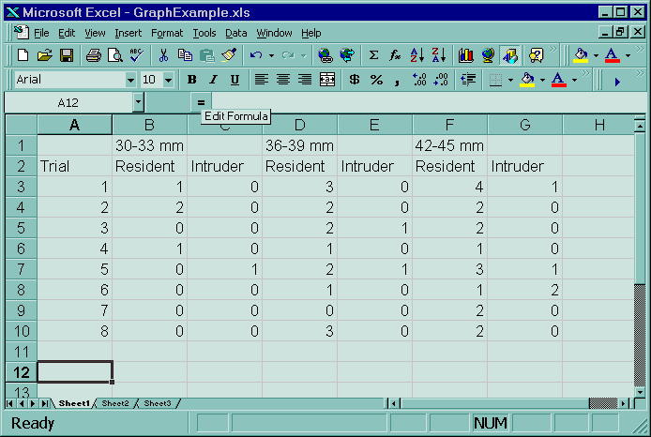Open the Map globe icon

pyautogui.click(x=488, y=54)
